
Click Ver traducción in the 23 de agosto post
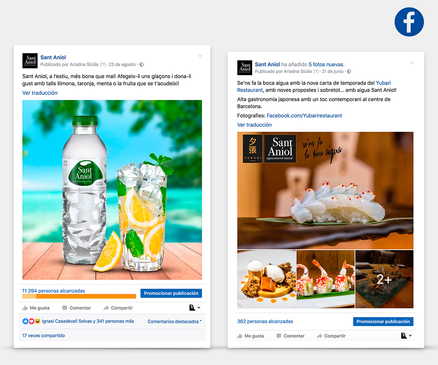point(40,93)
